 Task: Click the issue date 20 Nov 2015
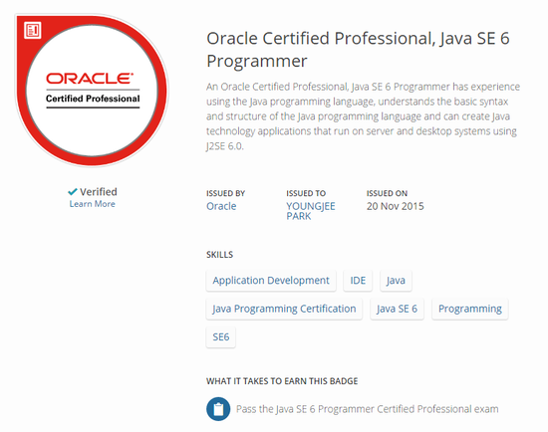[395, 206]
